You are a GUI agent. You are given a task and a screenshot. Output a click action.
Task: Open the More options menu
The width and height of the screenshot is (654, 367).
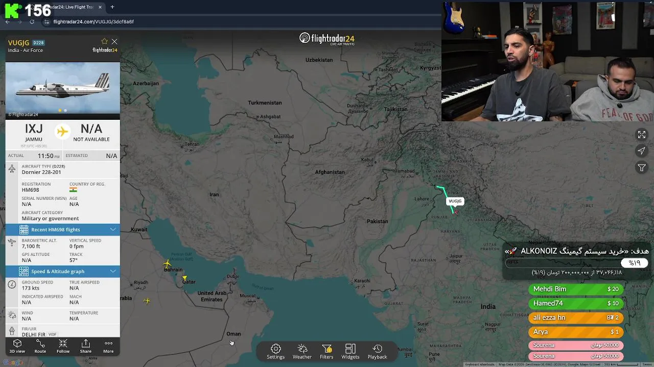pos(108,347)
